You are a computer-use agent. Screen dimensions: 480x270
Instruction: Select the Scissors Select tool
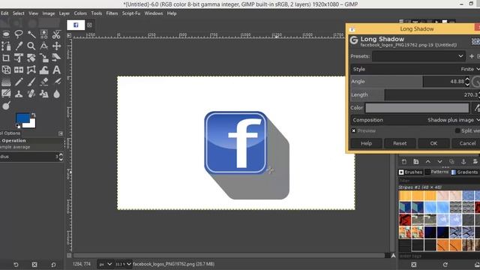coord(56,34)
